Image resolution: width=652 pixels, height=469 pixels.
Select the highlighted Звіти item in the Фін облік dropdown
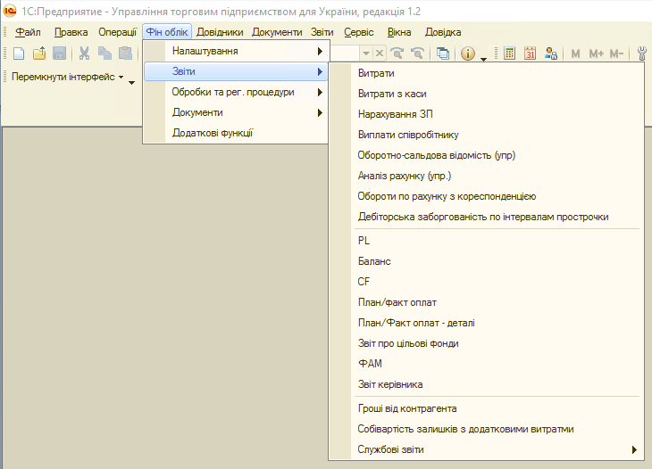tap(236, 71)
